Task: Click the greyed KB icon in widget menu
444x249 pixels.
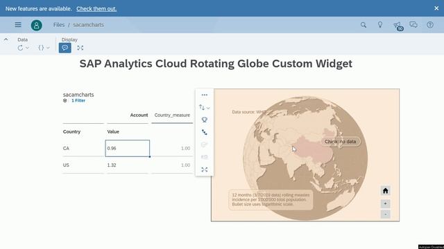Action: tap(204, 157)
